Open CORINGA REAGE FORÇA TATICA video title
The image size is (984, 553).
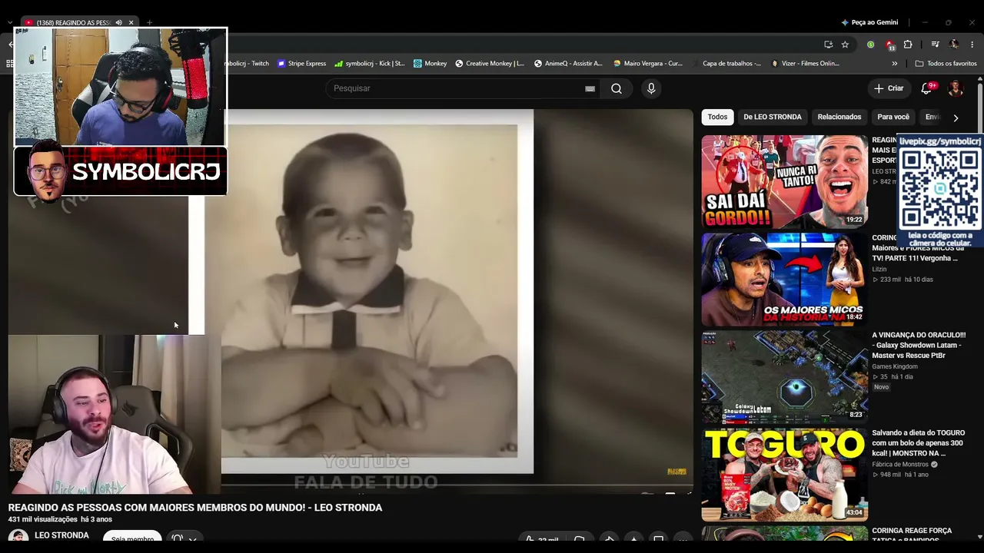[x=912, y=536]
